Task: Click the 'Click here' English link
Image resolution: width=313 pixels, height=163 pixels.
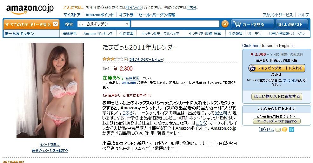Action: pos(251,45)
